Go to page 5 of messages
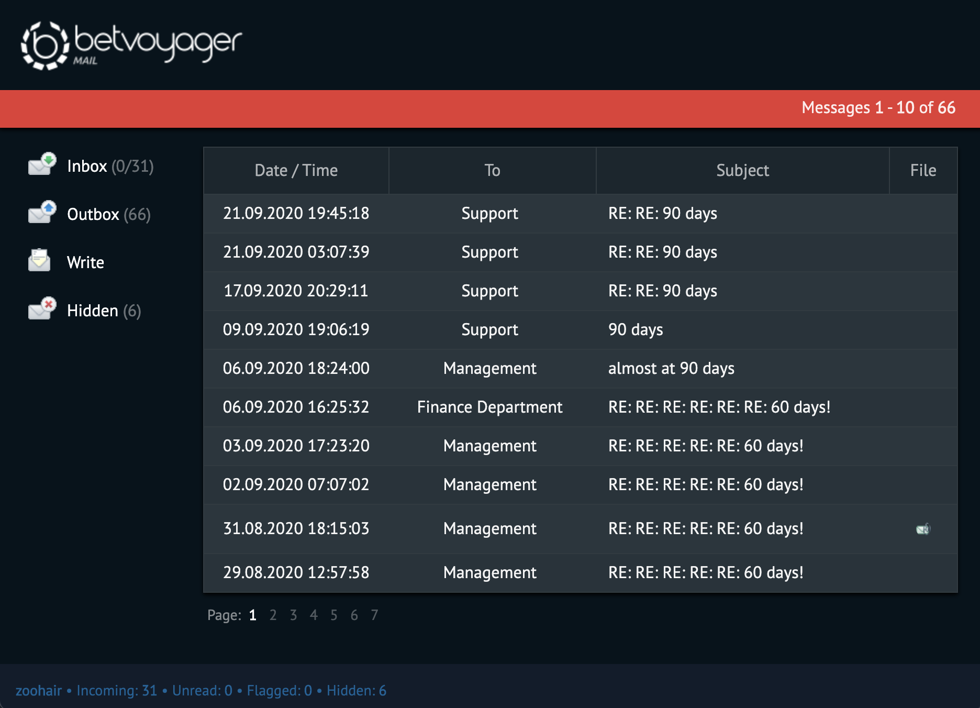 [x=333, y=615]
